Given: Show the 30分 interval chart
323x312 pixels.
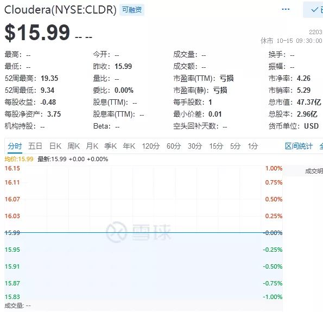Looking at the screenshot, I should tap(195, 146).
